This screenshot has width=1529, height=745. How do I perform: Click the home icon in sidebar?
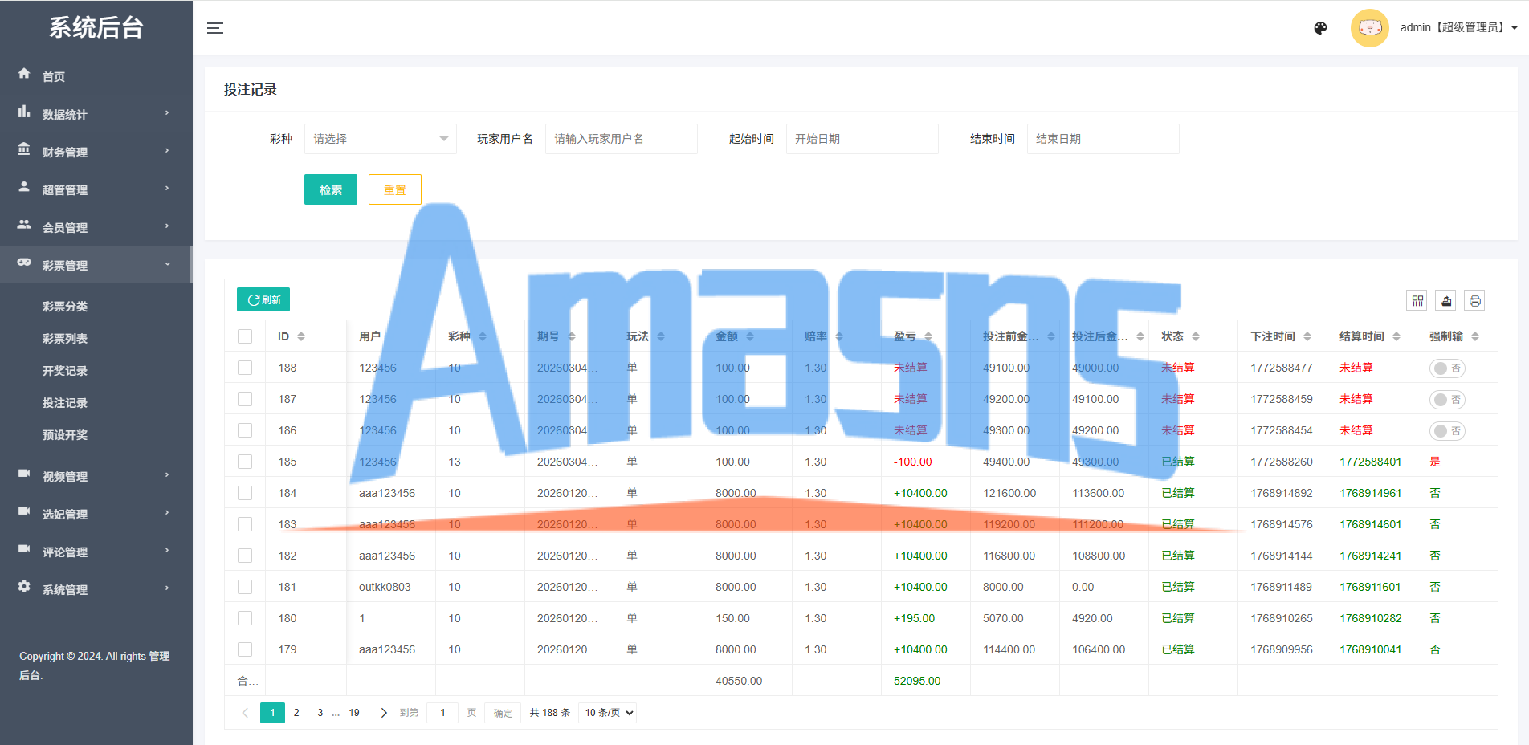[x=24, y=73]
